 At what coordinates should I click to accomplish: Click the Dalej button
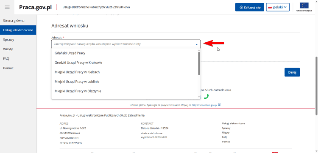click(292, 72)
